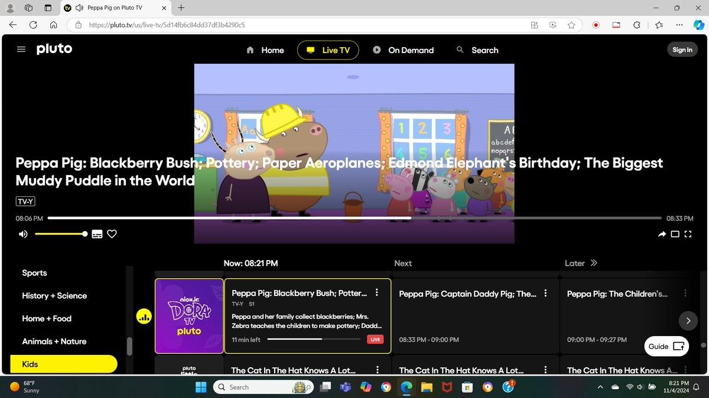Click the channel popularity chart icon beside Dora
This screenshot has height=398, width=709.
point(144,317)
